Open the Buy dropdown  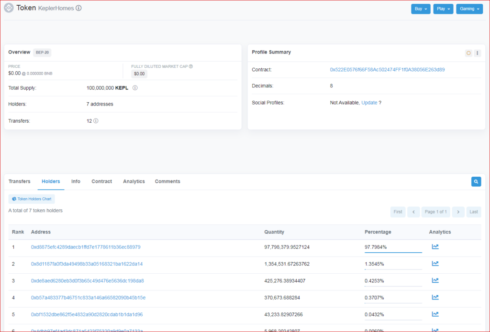pyautogui.click(x=421, y=9)
